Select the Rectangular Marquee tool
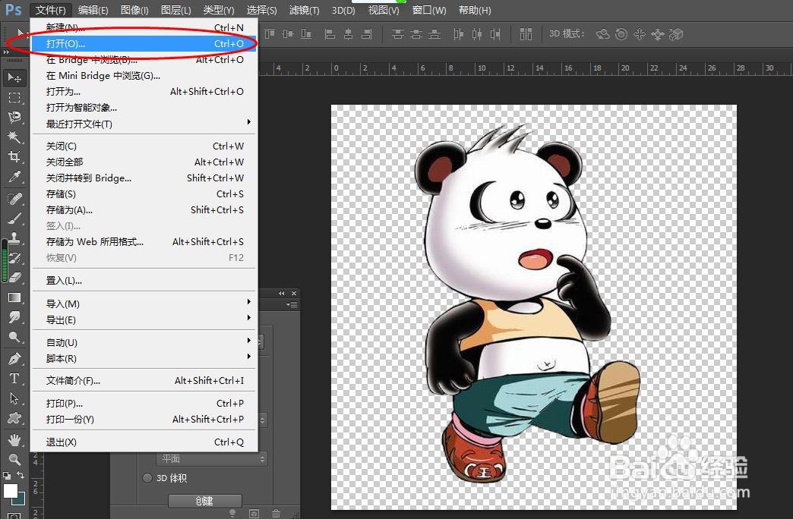Image resolution: width=793 pixels, height=519 pixels. (15, 99)
